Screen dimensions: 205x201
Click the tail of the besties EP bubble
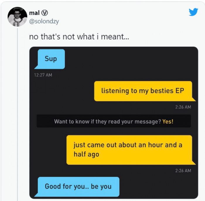point(194,99)
